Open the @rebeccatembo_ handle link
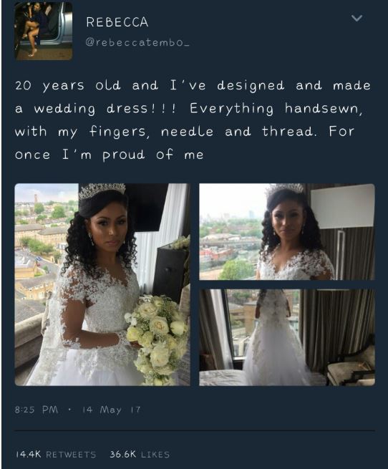The height and width of the screenshot is (469, 388). (137, 43)
